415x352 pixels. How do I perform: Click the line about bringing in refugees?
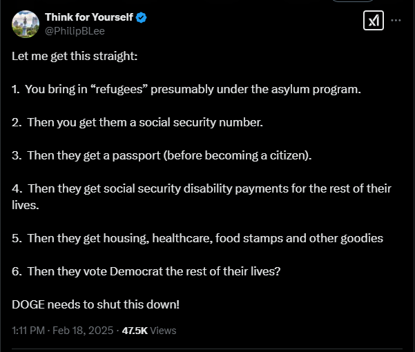tap(186, 90)
